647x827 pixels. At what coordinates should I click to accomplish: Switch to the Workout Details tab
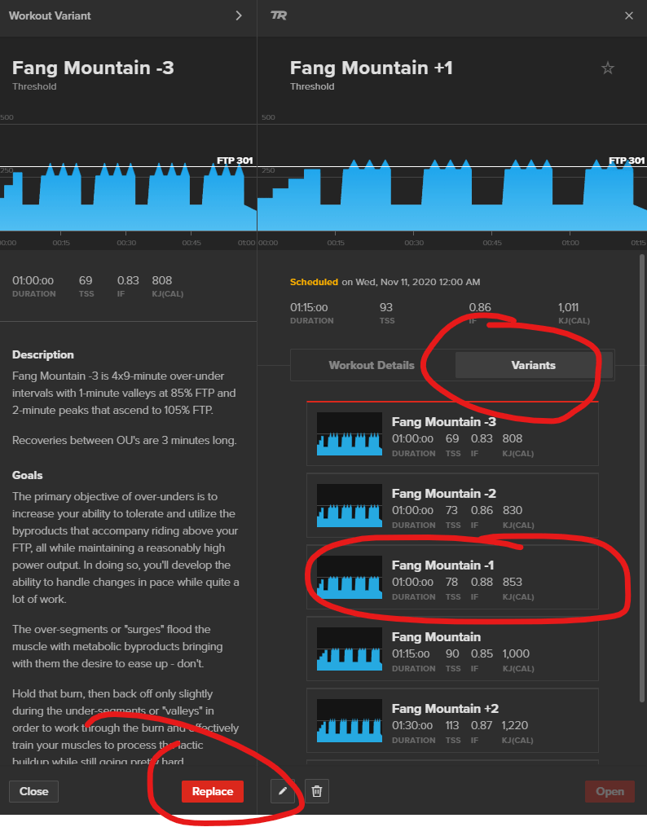[x=372, y=365]
